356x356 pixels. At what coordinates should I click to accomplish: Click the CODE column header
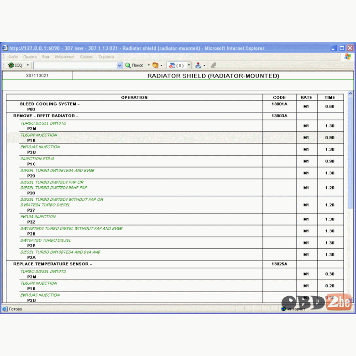pos(279,97)
